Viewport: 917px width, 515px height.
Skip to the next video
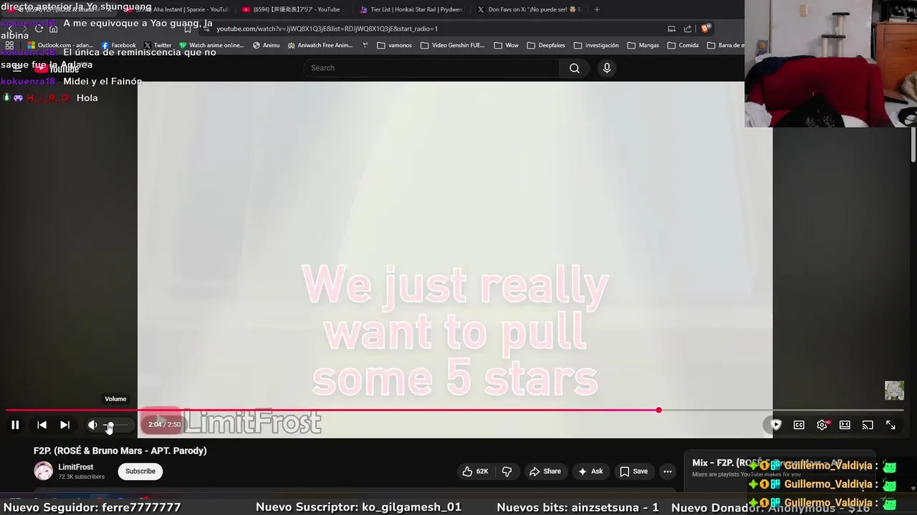pyautogui.click(x=64, y=425)
